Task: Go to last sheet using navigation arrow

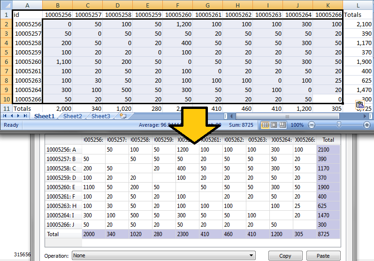Action: coord(25,116)
